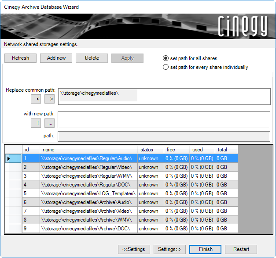Click the Add new button
Screen dimensions: 276x258
click(x=56, y=58)
